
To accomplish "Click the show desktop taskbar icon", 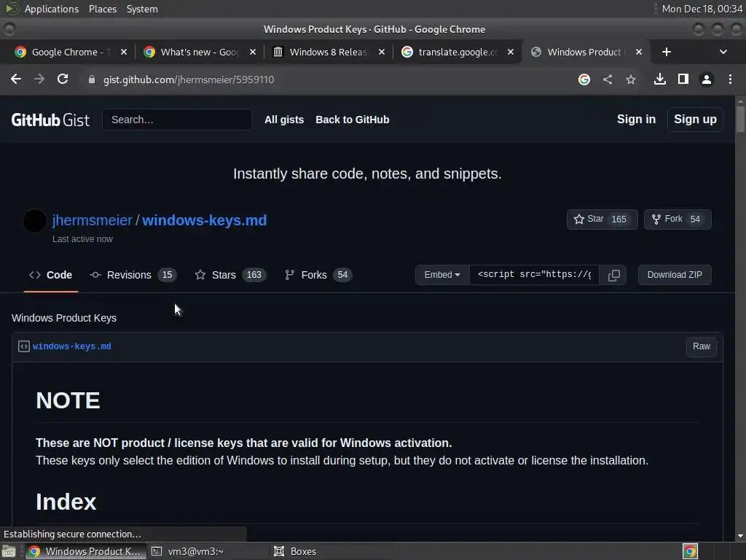I will point(9,551).
